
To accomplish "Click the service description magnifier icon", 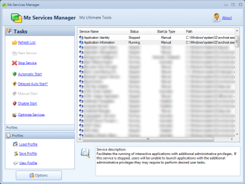I will pos(85,153).
